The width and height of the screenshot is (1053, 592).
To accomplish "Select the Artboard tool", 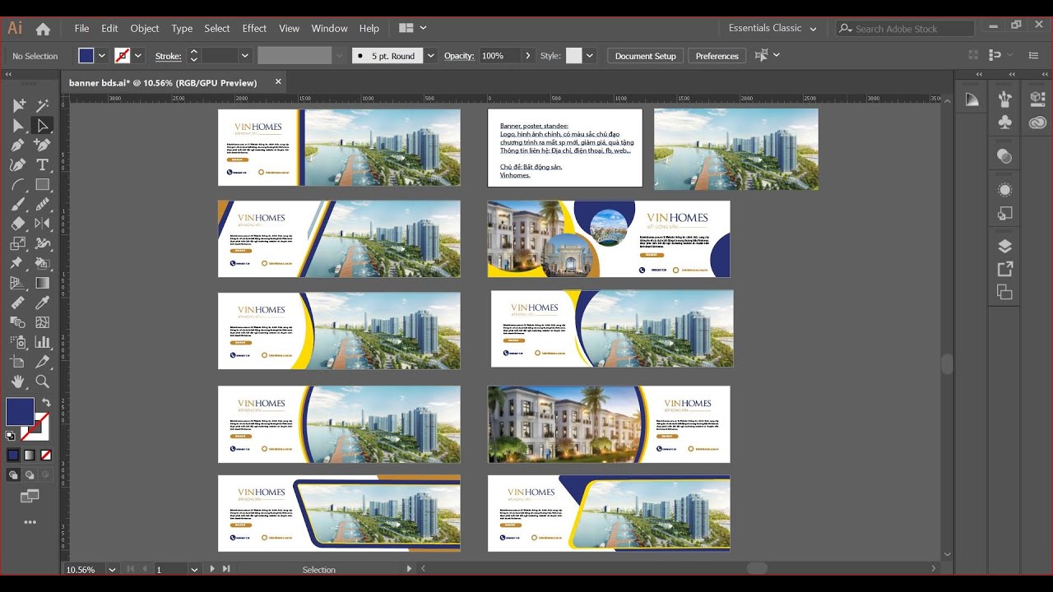I will (18, 362).
